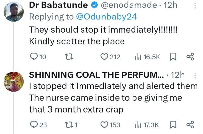203x134 pixels.
Task: Like Dr Babatunde's tweet
Action: (x=104, y=57)
